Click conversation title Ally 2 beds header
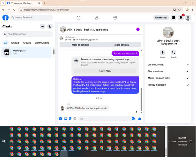The image size is (196, 157). pyautogui.click(x=87, y=29)
